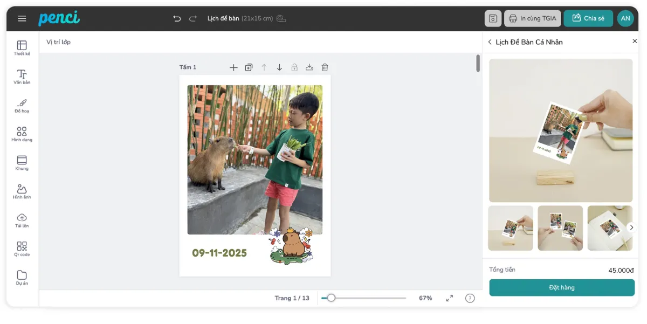Viewport: 647px width, 324px height.
Task: Select the second preview thumbnail with two cards
Action: pyautogui.click(x=560, y=228)
